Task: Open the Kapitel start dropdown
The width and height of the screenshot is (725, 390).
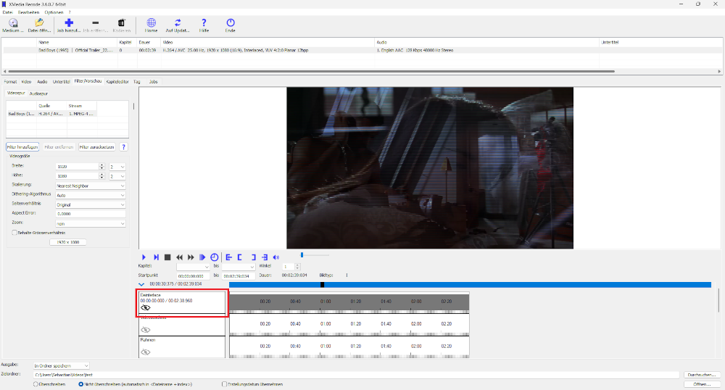Action: [x=193, y=267]
